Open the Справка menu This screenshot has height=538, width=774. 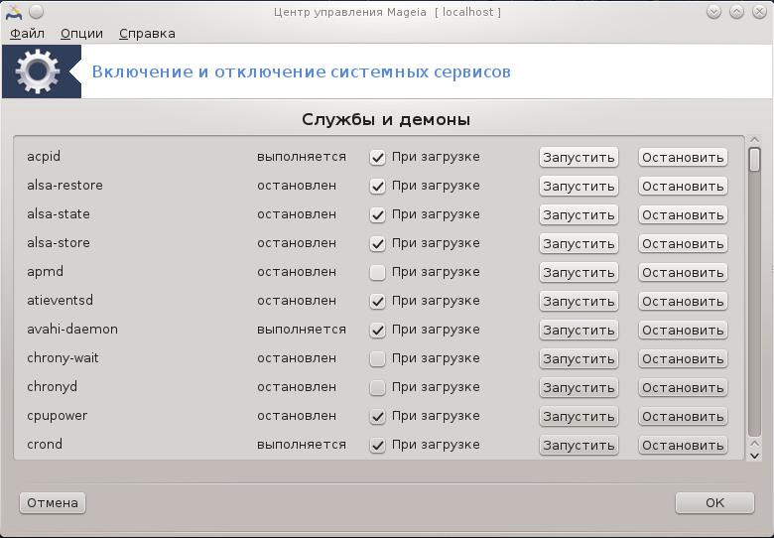coord(147,34)
